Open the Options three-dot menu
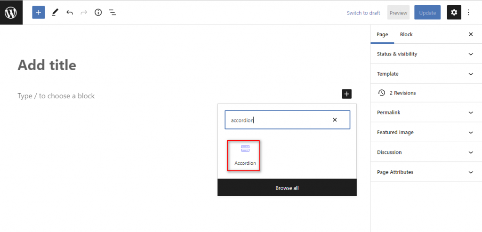 (468, 13)
